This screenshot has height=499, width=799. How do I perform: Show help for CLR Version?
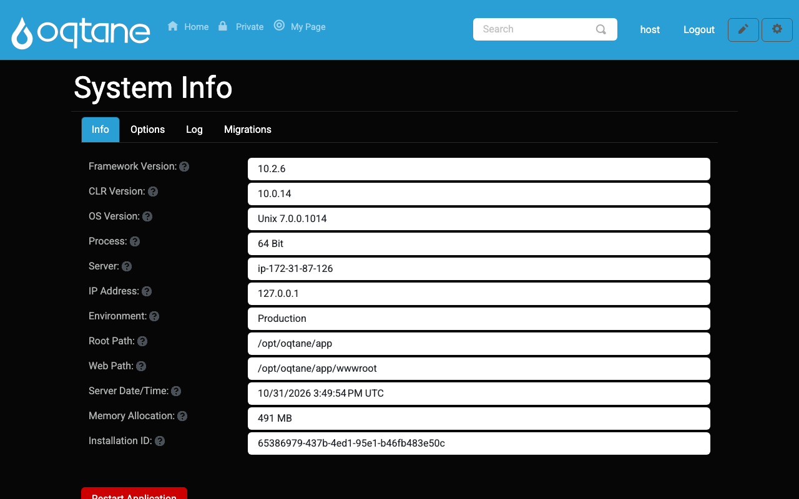tap(153, 191)
